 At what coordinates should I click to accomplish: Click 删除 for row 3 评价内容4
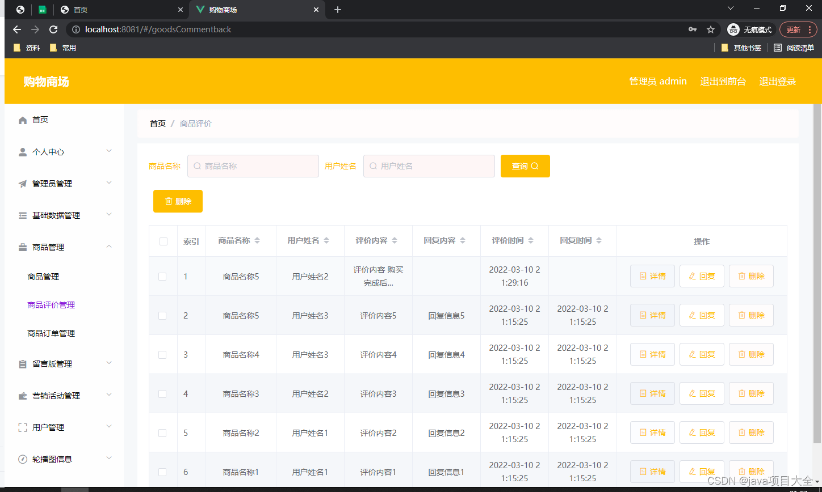751,354
